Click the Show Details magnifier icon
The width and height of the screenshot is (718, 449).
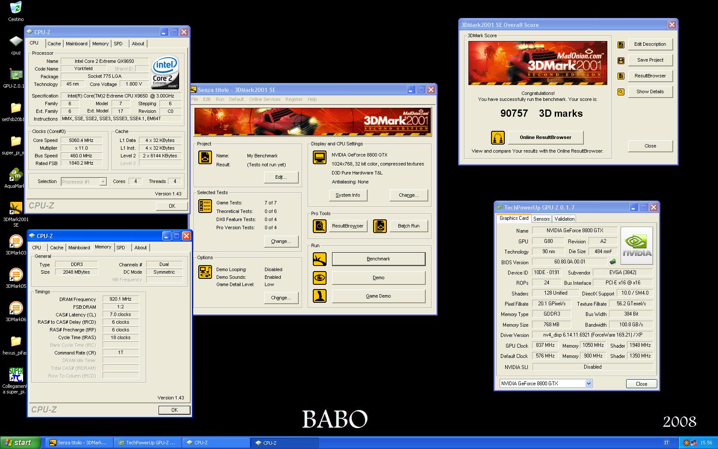(x=621, y=92)
